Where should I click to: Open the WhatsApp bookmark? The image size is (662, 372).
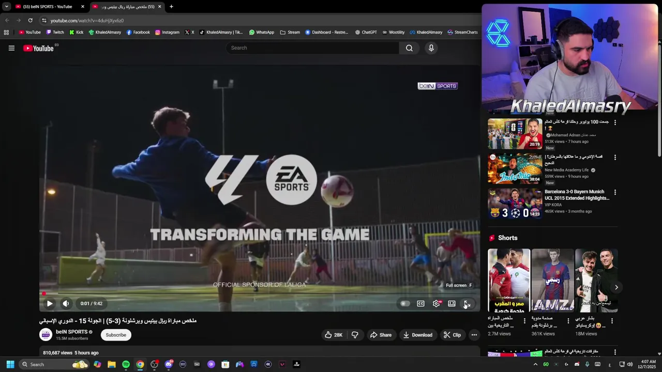(x=262, y=32)
